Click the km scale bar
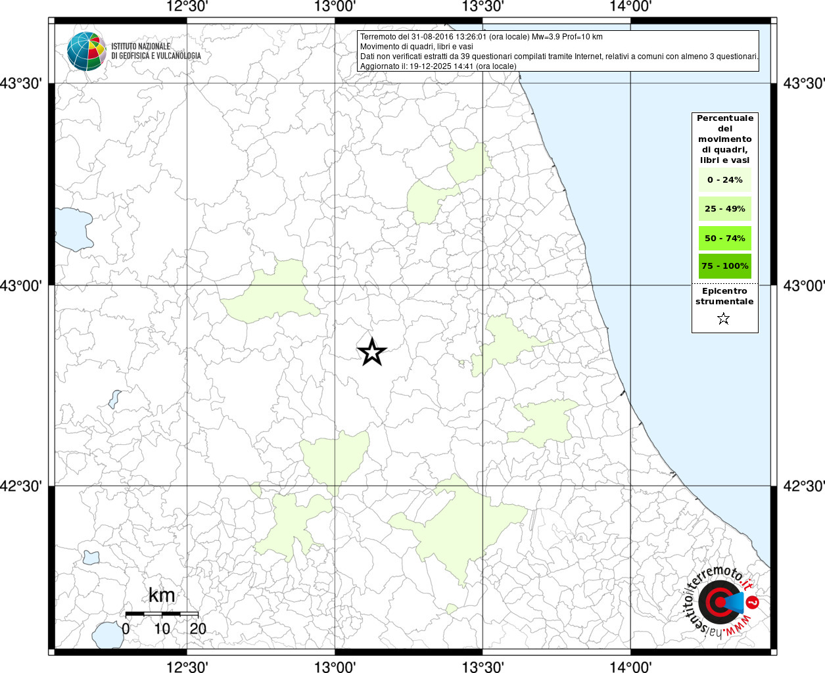This screenshot has height=673, width=825. pyautogui.click(x=162, y=614)
